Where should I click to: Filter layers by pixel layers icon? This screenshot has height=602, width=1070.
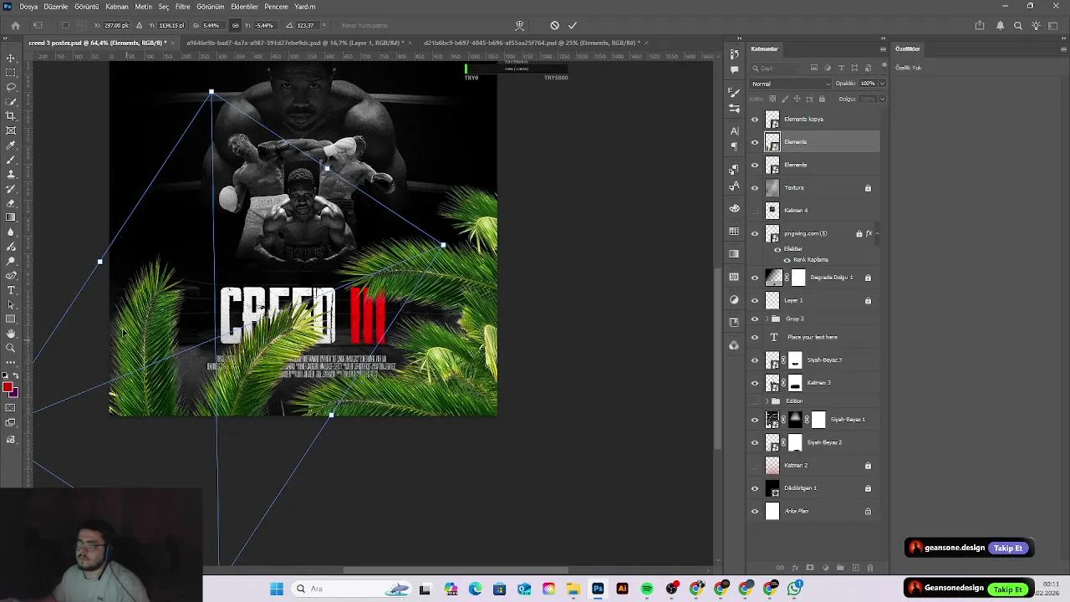813,68
